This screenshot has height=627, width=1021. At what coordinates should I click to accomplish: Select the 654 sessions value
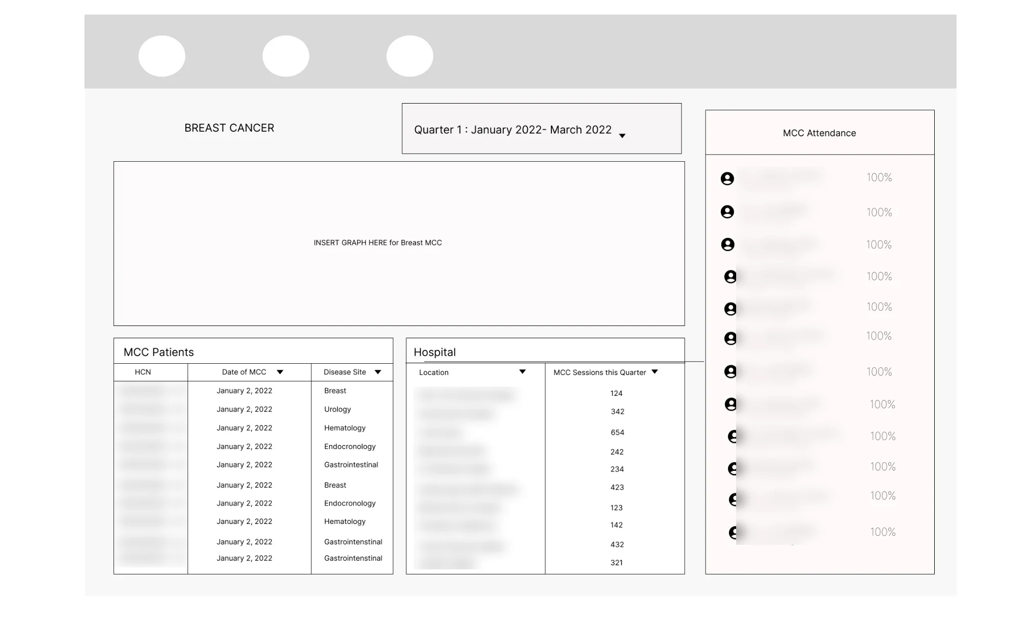(618, 433)
